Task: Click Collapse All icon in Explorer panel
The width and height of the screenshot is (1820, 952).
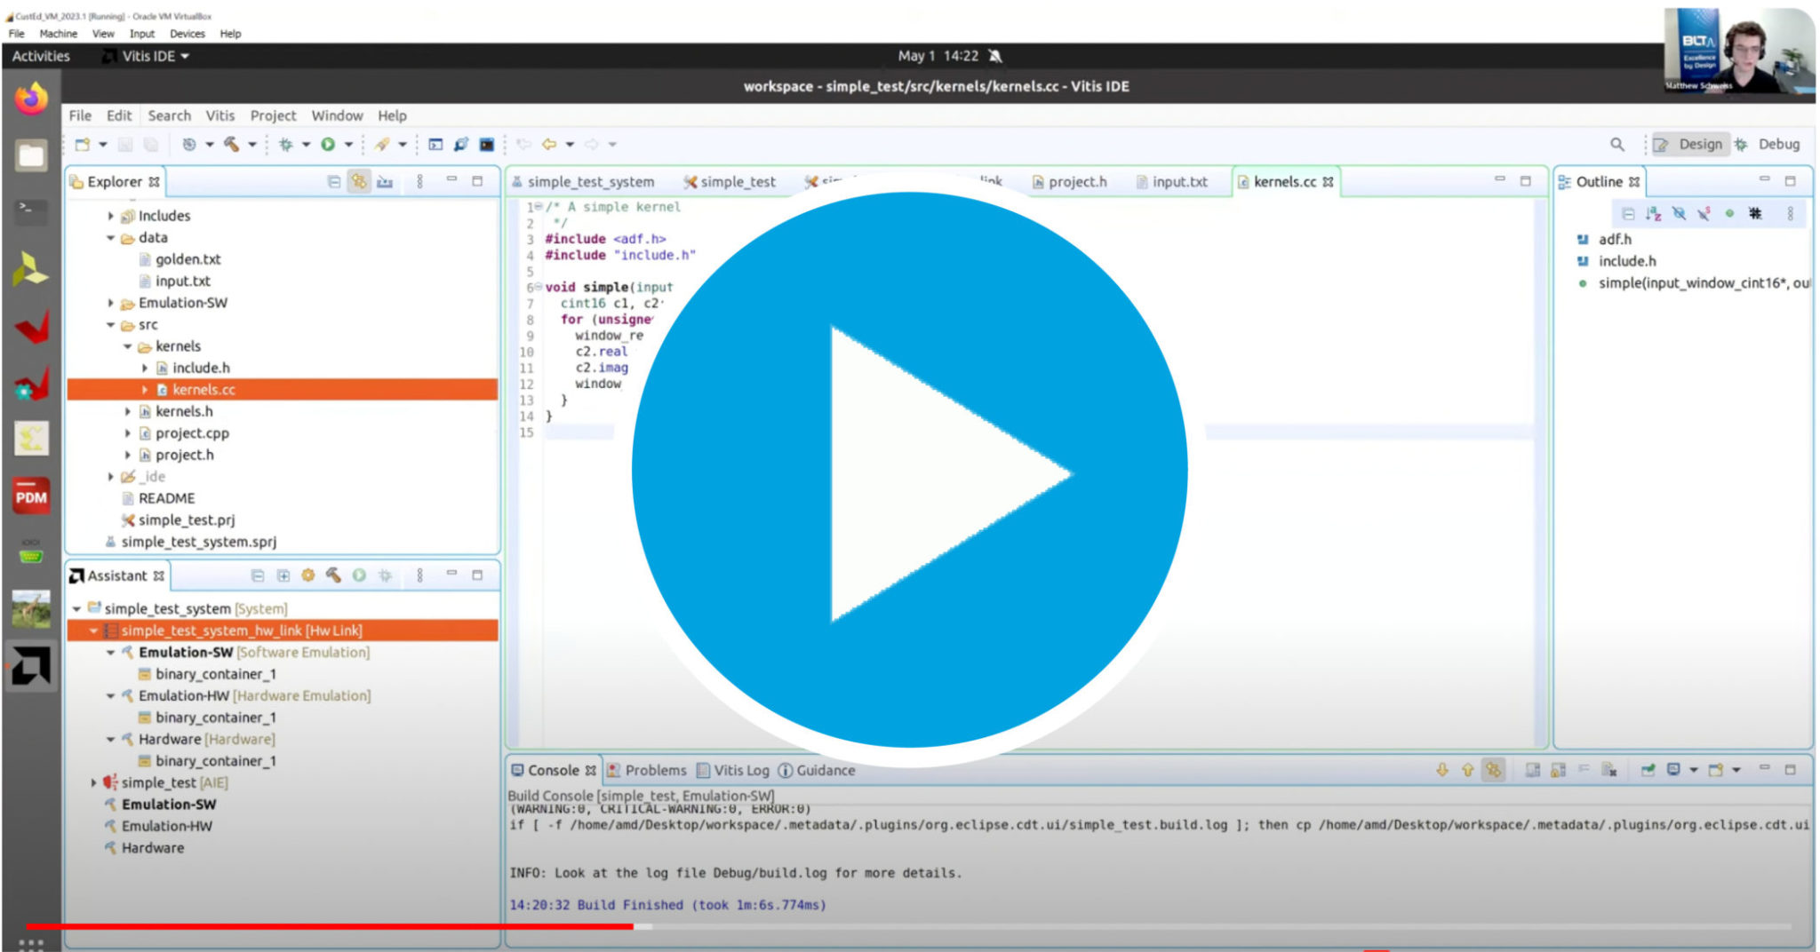Action: pyautogui.click(x=334, y=181)
